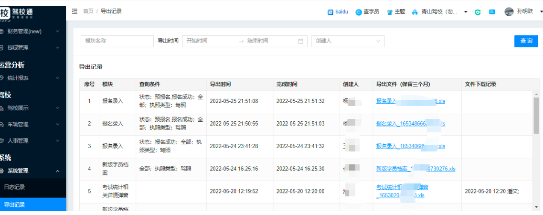The width and height of the screenshot is (543, 215).
Task: Open the 车辆管理 sidebar menu
Action: click(x=33, y=124)
